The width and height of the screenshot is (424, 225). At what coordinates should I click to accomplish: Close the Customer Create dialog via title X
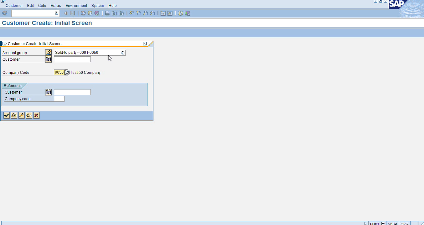(x=145, y=43)
